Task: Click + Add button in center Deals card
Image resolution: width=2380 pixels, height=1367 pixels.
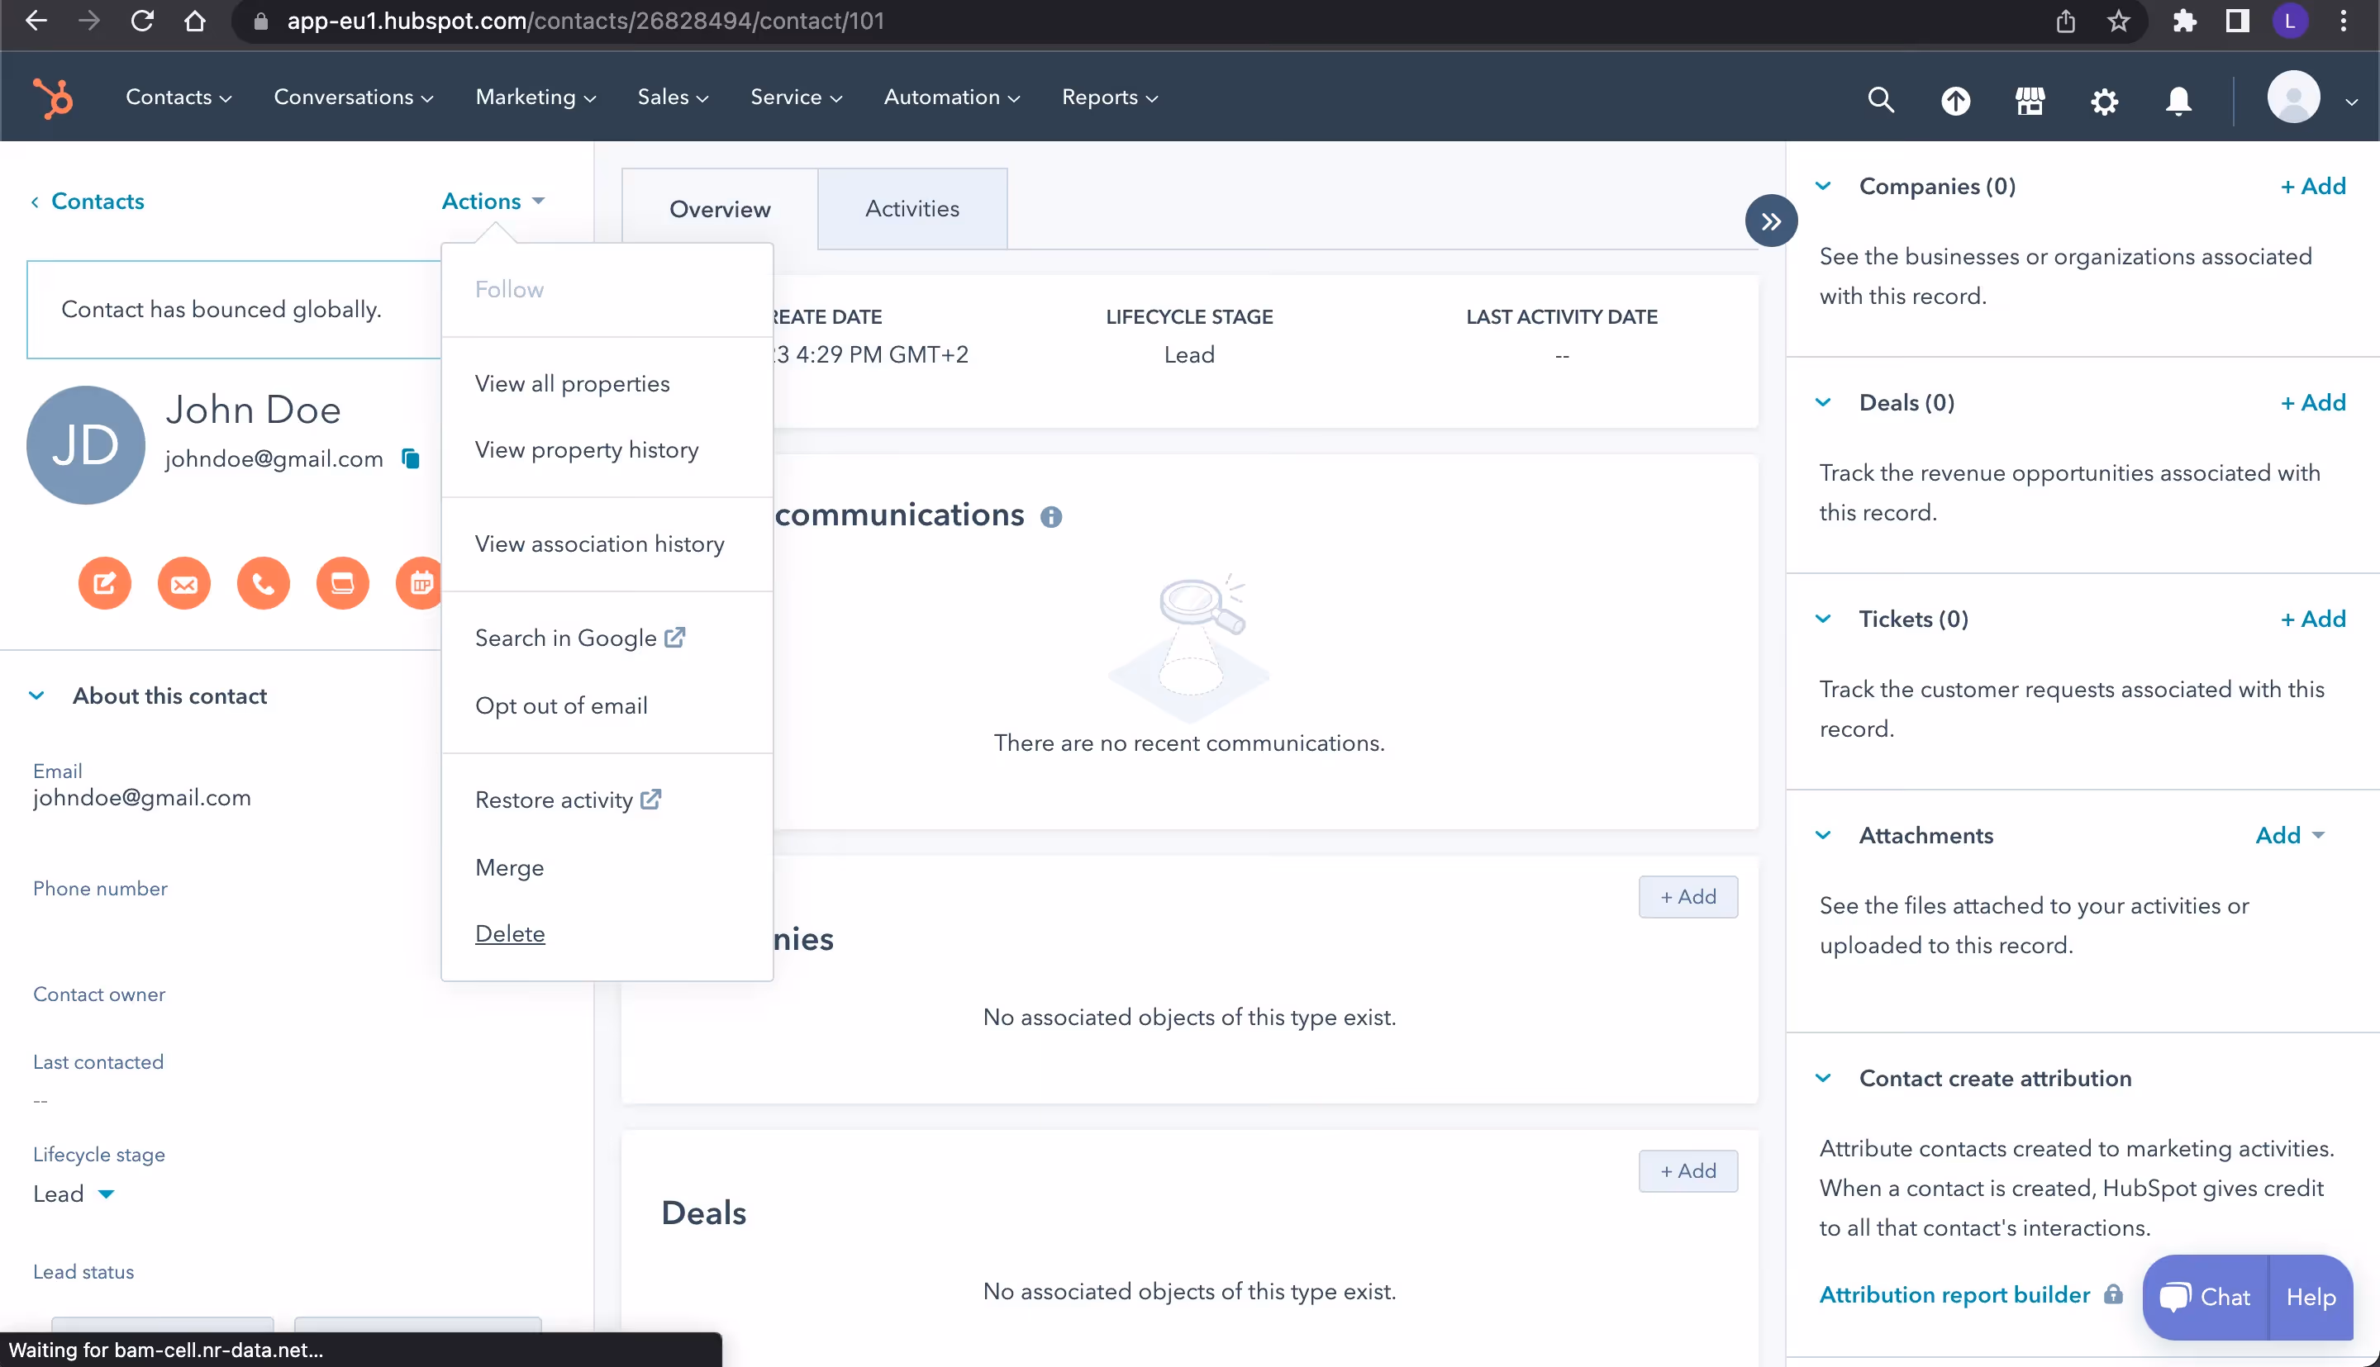Action: pos(1687,1170)
